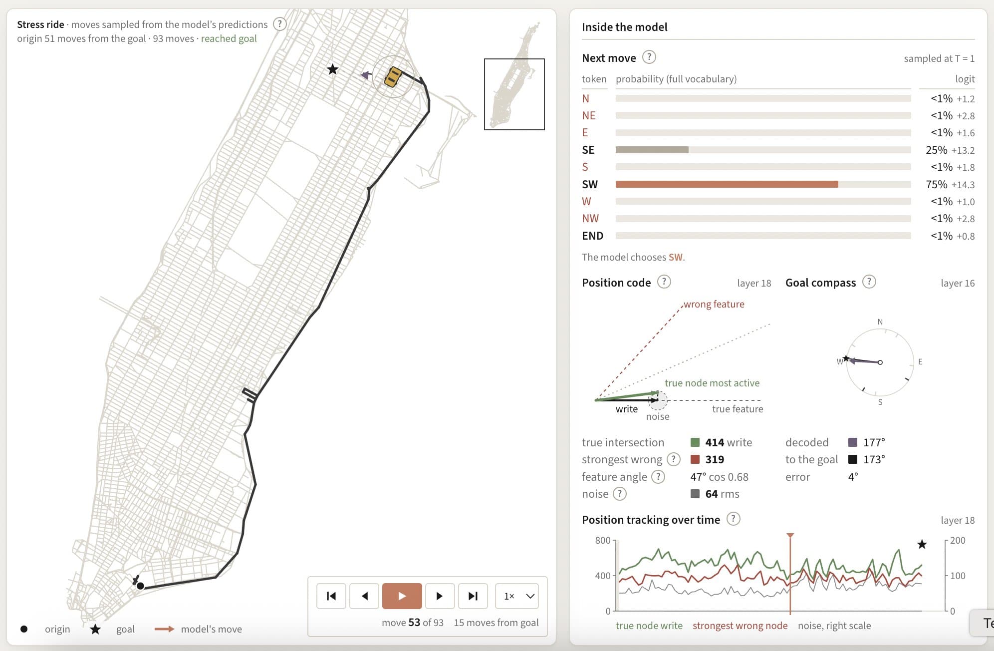Viewport: 994px width, 651px height.
Task: Click the 'layer 16' label by Goal compass
Action: click(x=958, y=283)
